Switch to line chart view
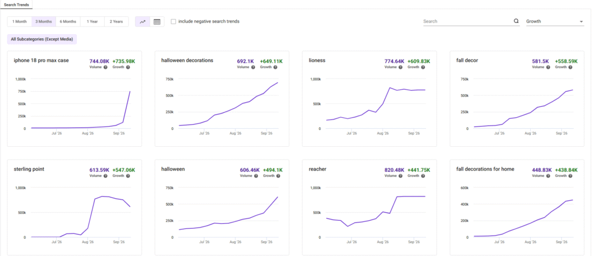Viewport: 592px width, 256px height. click(x=143, y=21)
